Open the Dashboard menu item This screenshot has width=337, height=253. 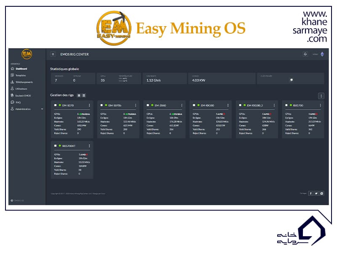click(x=21, y=69)
